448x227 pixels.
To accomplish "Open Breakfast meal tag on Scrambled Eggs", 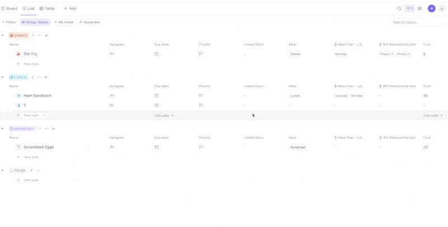I will click(x=298, y=148).
